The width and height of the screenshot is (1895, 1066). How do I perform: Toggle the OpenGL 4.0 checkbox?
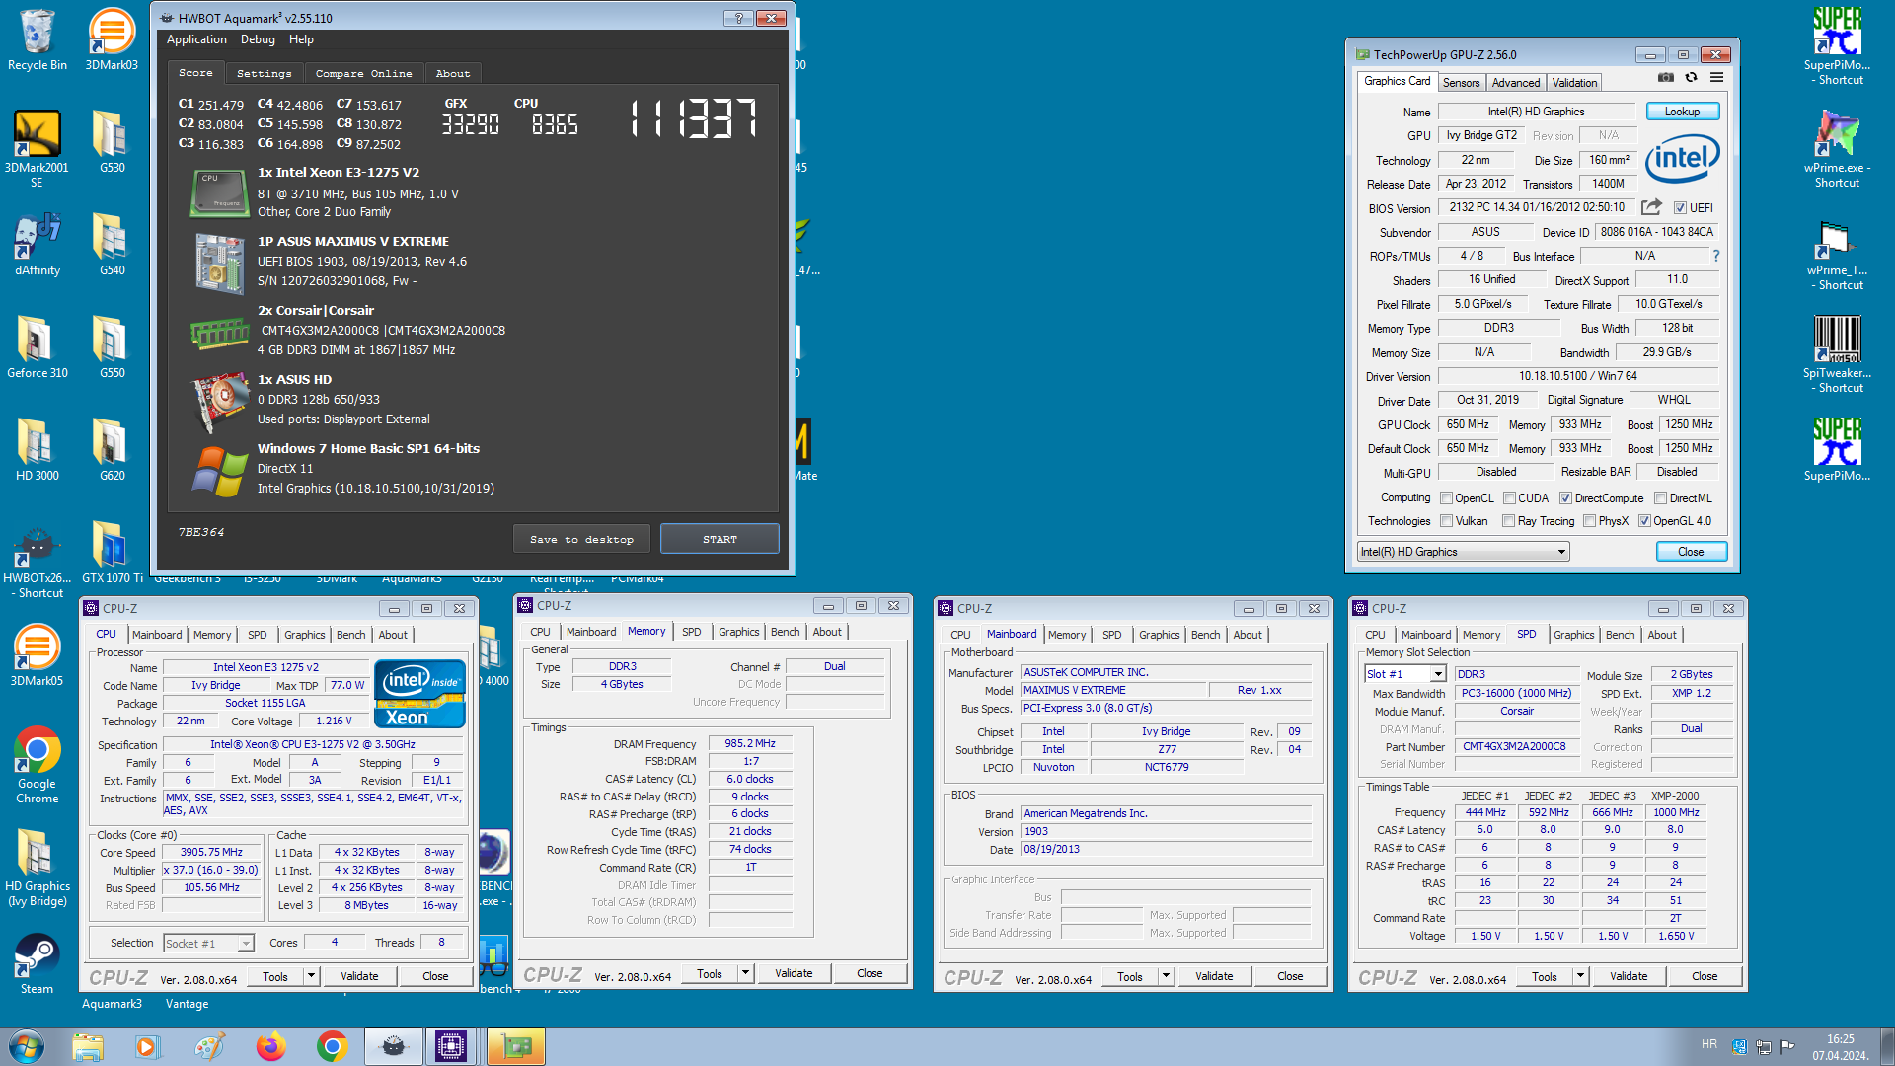point(1644,521)
